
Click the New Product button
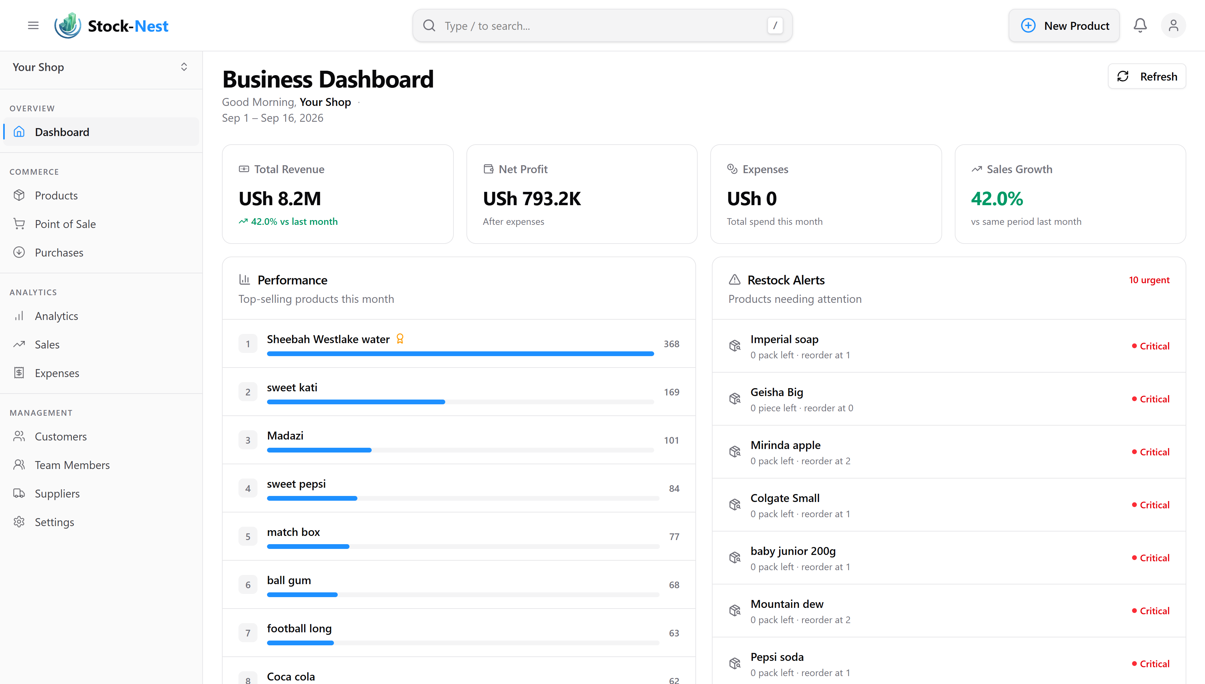[x=1064, y=25]
